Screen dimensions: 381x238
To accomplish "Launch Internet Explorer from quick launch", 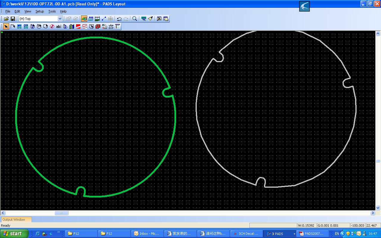I will tap(38, 234).
